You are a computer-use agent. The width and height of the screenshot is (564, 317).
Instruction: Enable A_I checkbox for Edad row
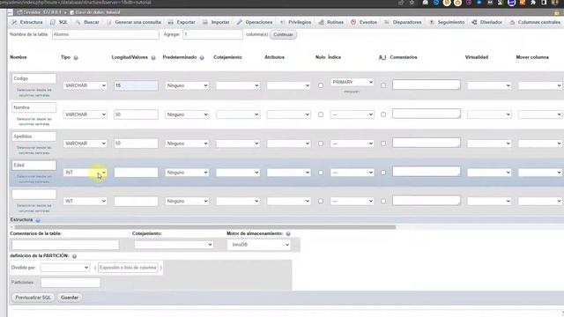click(383, 173)
